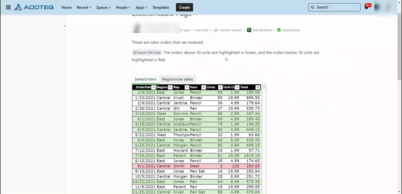Select the Andrews rep cell
Image resolution: width=402 pixels, height=194 pixels.
tap(181, 124)
